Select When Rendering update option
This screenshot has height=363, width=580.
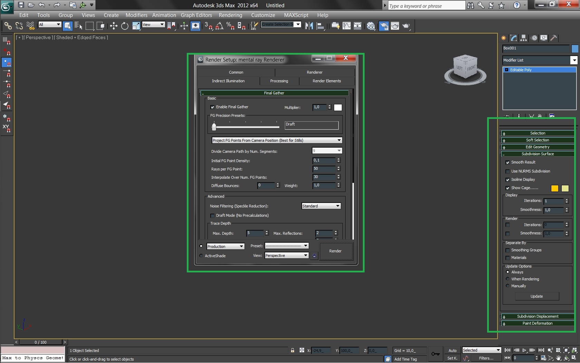pos(507,279)
